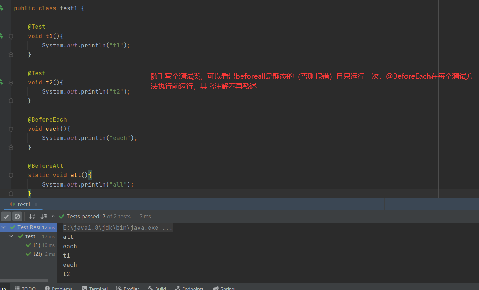479x290 pixels.
Task: Fold the t1() method body
Action: click(11, 36)
